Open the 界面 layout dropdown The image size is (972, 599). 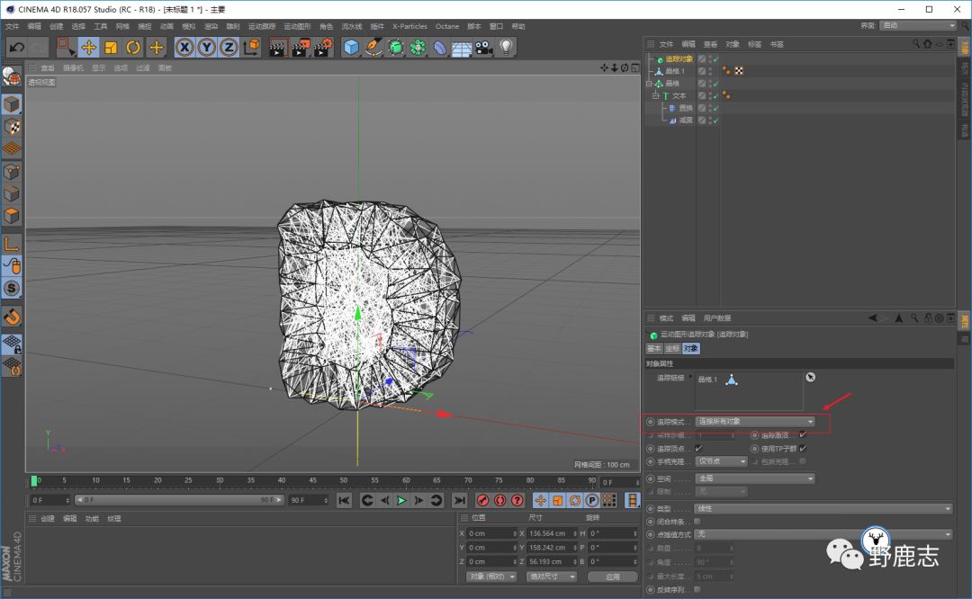tap(917, 25)
